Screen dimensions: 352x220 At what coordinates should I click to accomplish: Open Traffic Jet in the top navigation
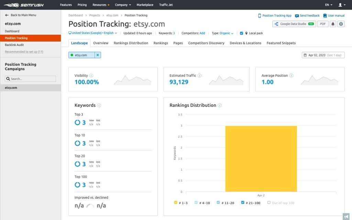click(x=166, y=5)
